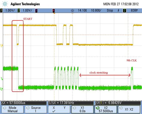Click the orange trigger time reference marker
Viewport: 142px width, 114px height.
point(54,13)
